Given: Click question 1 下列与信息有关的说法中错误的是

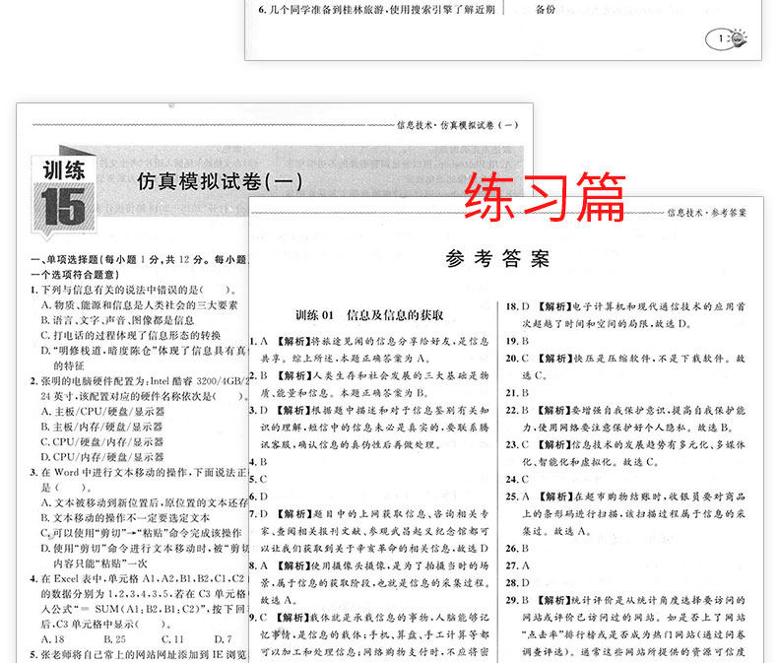Looking at the screenshot, I should click(x=133, y=290).
